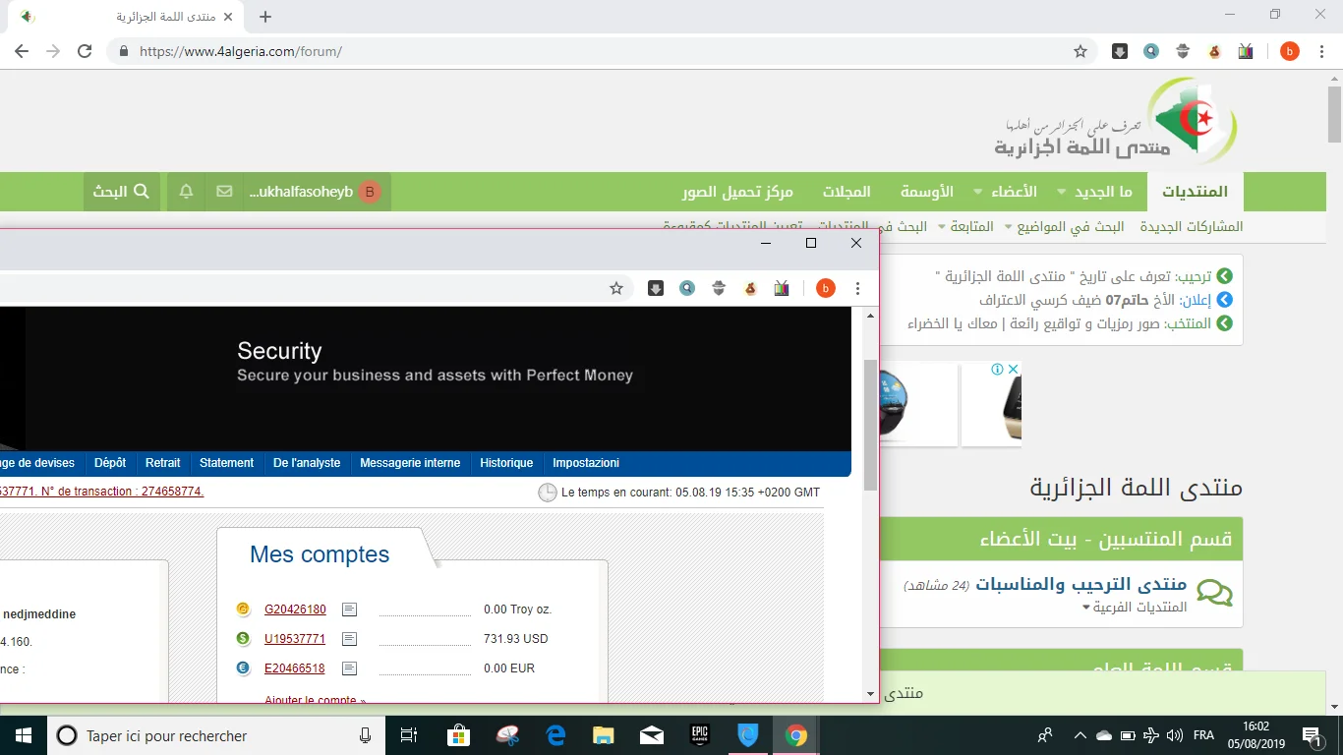
Task: Click the statement icon beside account U19537771
Action: point(349,639)
